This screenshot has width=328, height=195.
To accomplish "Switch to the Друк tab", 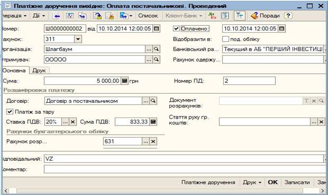I will (x=39, y=71).
